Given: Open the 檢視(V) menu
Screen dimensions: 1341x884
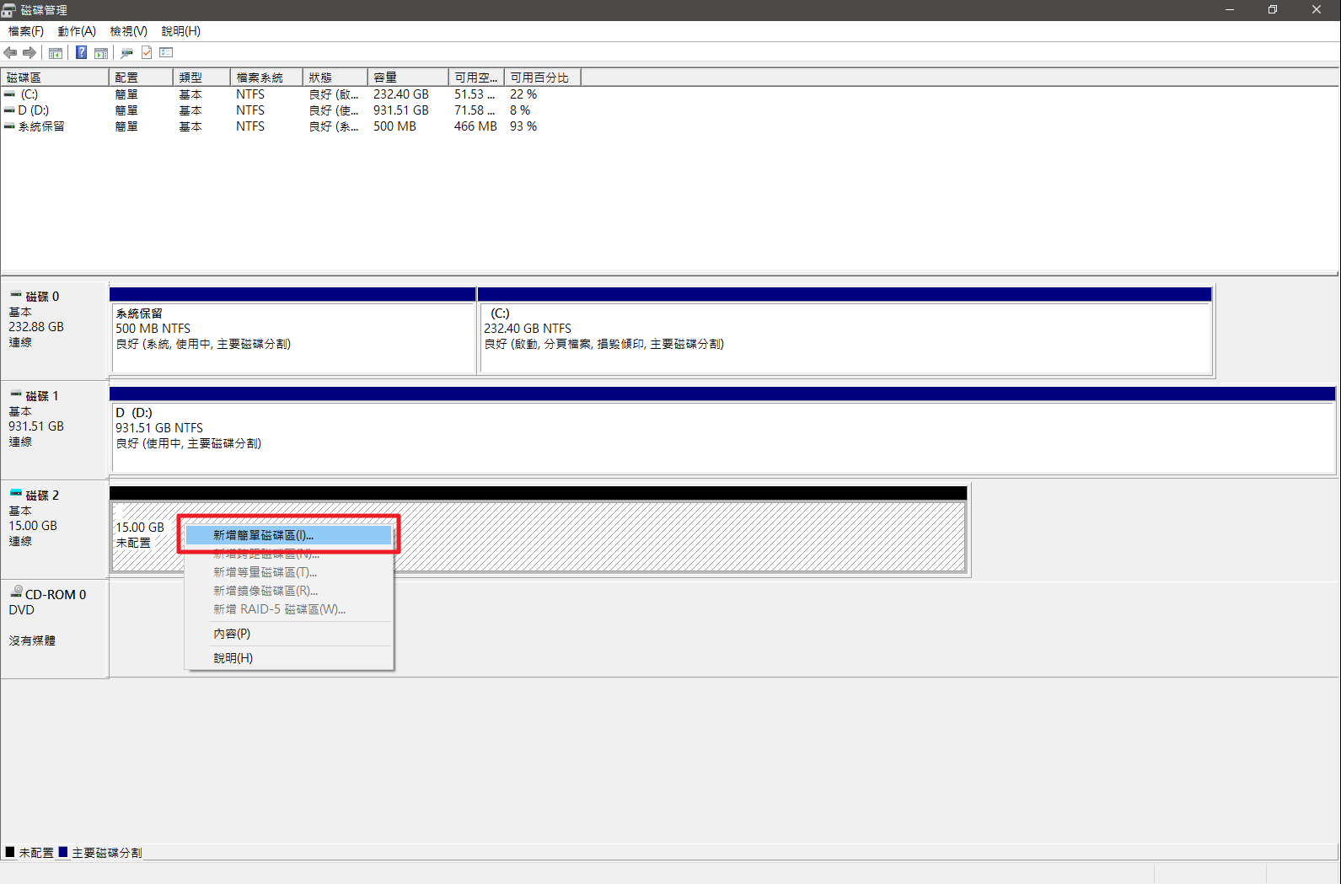Looking at the screenshot, I should 128,31.
